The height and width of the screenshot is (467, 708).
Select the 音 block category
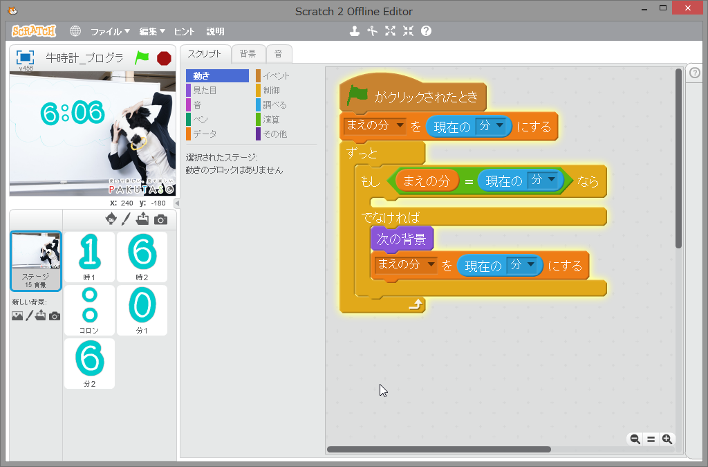217,104
